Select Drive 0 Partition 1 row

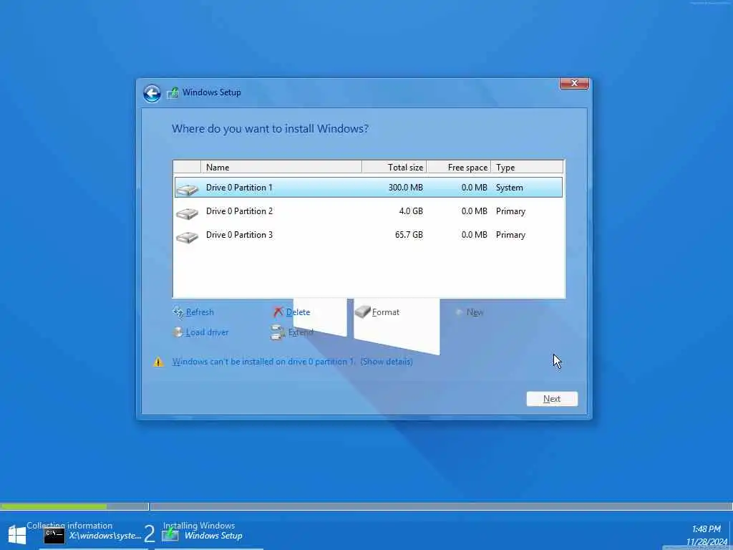(369, 188)
